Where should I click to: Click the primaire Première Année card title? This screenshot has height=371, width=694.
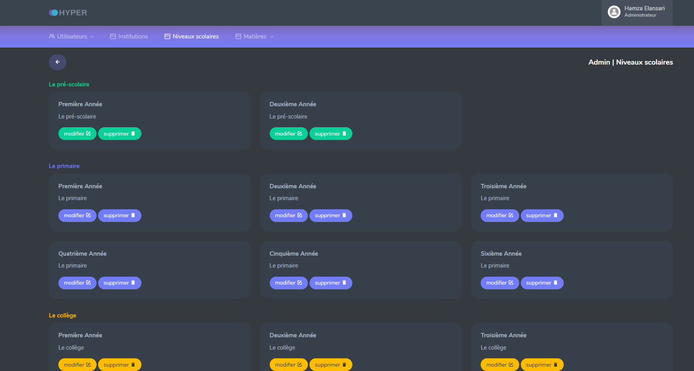(80, 186)
